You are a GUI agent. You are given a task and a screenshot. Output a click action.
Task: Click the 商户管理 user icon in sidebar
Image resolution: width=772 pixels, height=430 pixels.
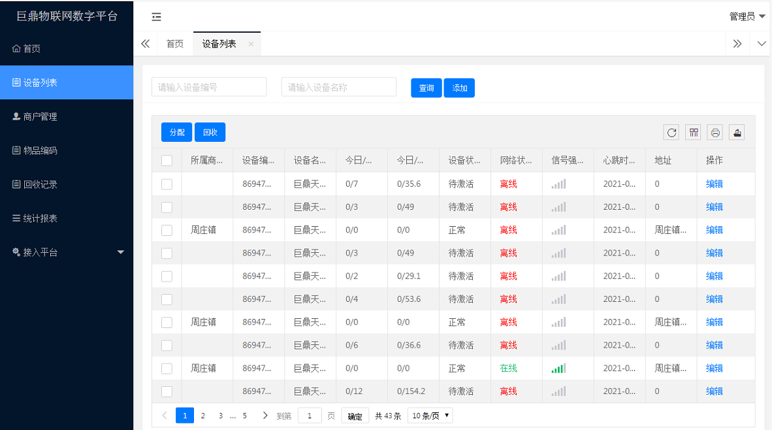pyautogui.click(x=16, y=116)
